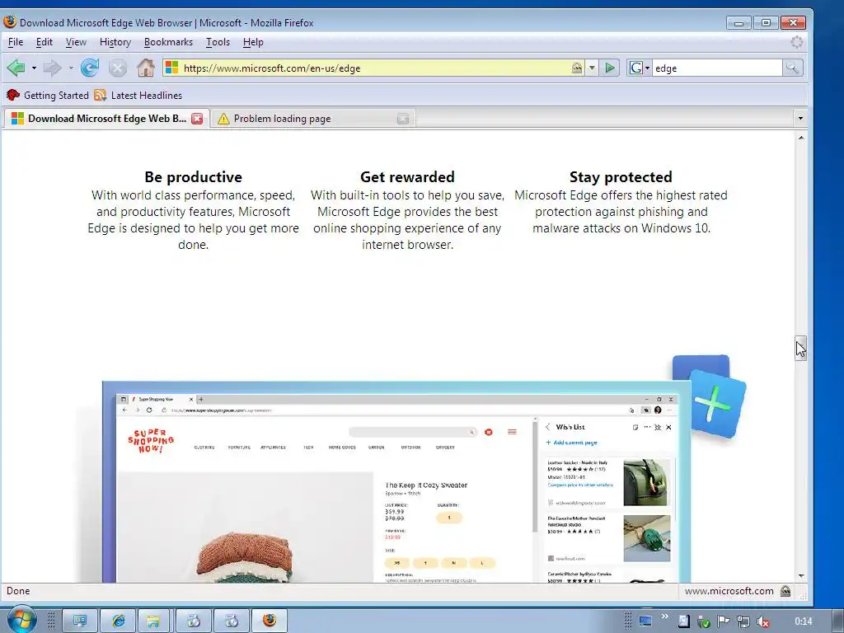Open the File menu
The height and width of the screenshot is (633, 844).
(x=15, y=42)
